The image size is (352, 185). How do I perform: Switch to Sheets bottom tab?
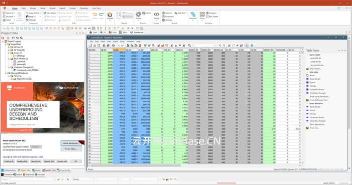coord(36,170)
